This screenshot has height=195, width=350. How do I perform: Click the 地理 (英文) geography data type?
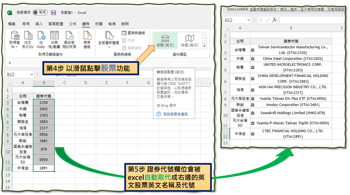coord(189,41)
